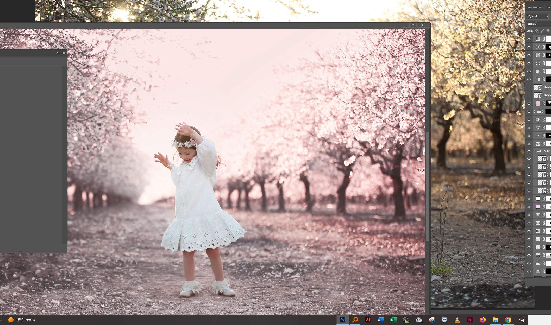Screen dimensions: 551x325
Task: Click the lock transparent pixels icon
Action: tap(536, 31)
